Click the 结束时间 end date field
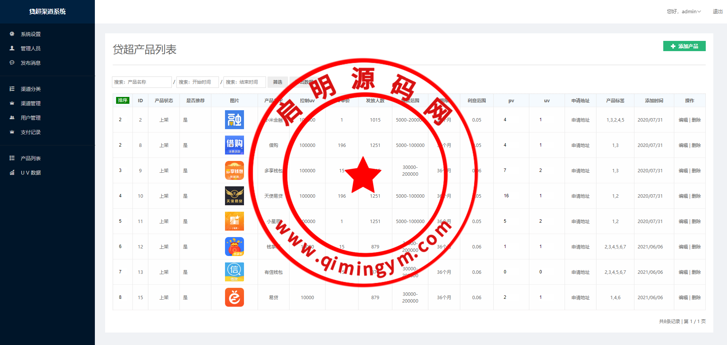This screenshot has width=727, height=345. coord(244,82)
